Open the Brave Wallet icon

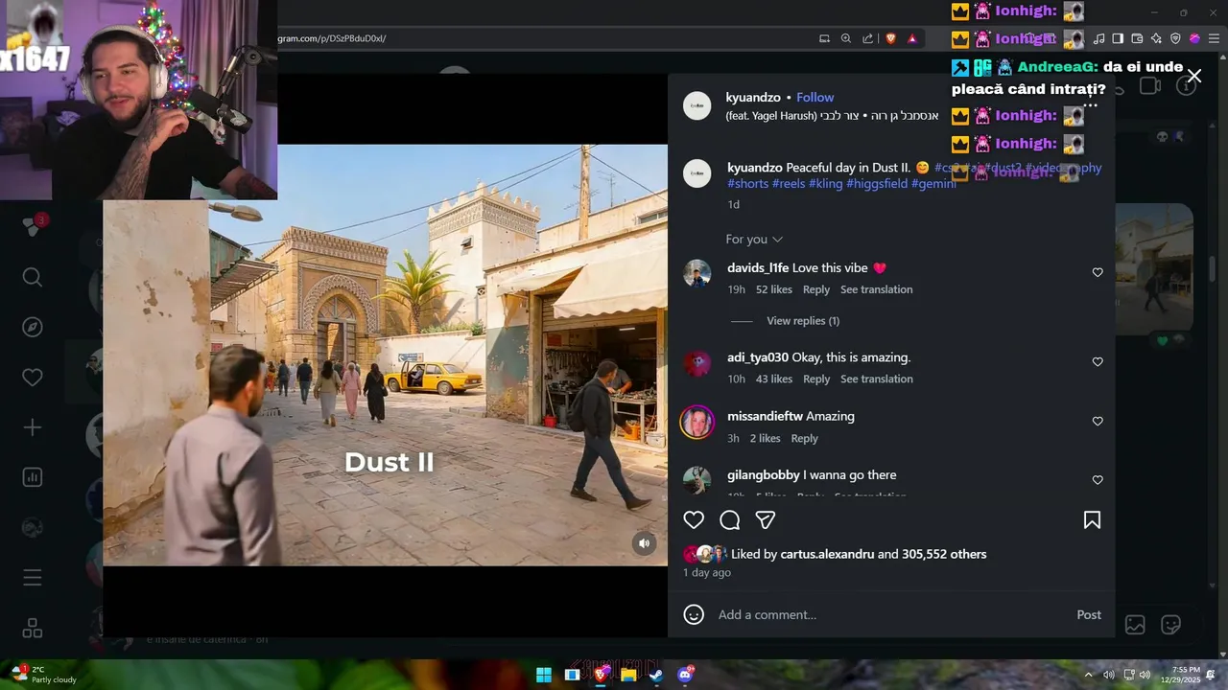tap(1137, 38)
